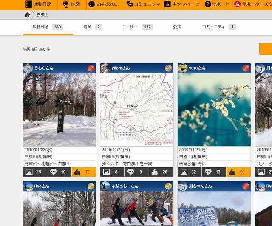The image size is (272, 226).
Task: Click photo count icon showing 8
Action: point(107,172)
